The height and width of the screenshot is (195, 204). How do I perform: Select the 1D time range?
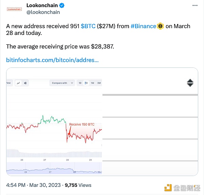pyautogui.click(x=80, y=83)
